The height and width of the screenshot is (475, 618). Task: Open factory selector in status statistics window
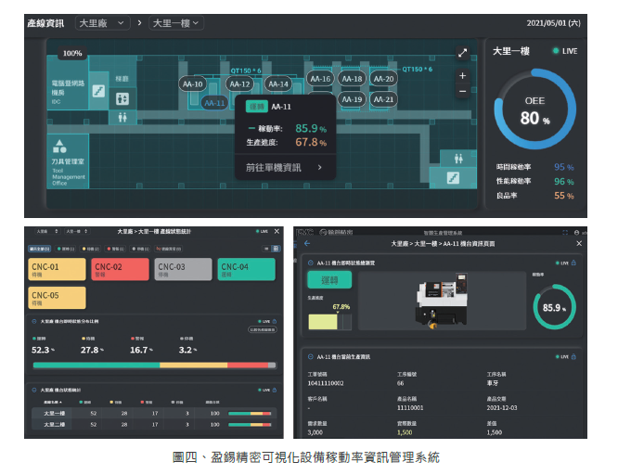pos(46,231)
